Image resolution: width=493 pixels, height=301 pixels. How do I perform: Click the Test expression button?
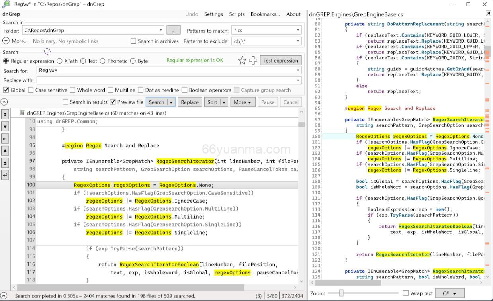(x=280, y=61)
